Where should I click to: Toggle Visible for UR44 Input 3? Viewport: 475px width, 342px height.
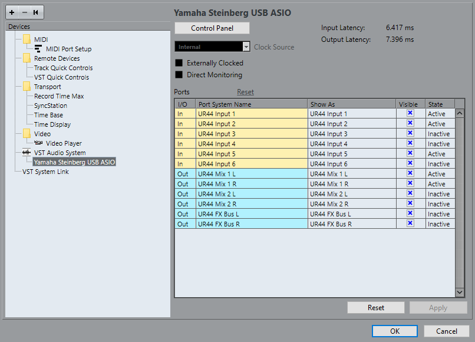coord(410,133)
